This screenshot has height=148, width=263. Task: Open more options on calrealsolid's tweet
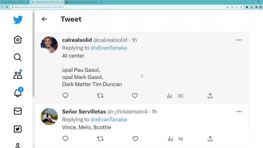[x=239, y=40]
